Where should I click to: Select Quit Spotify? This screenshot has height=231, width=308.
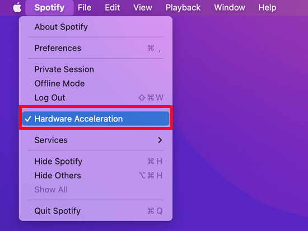click(x=96, y=211)
